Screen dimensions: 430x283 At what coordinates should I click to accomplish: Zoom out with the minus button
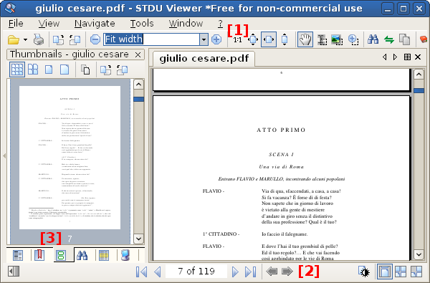[x=95, y=39]
